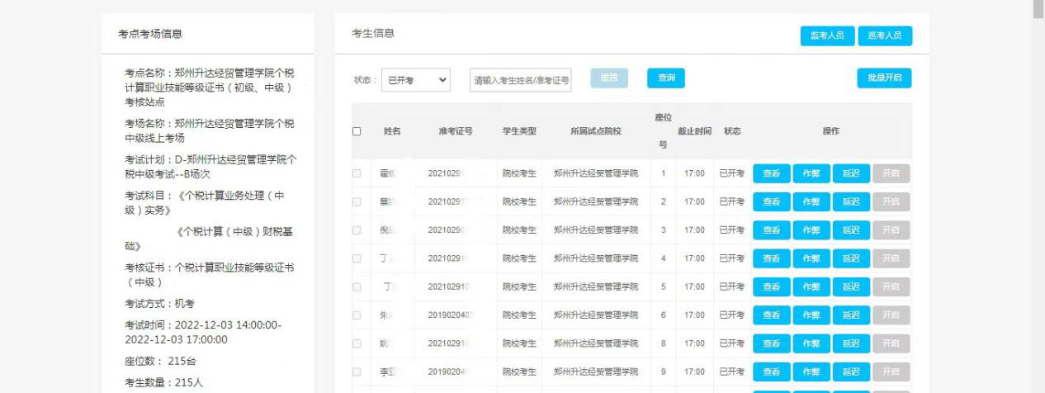
Task: Click the 考生姓名/准考证号 search input field
Action: coord(520,79)
